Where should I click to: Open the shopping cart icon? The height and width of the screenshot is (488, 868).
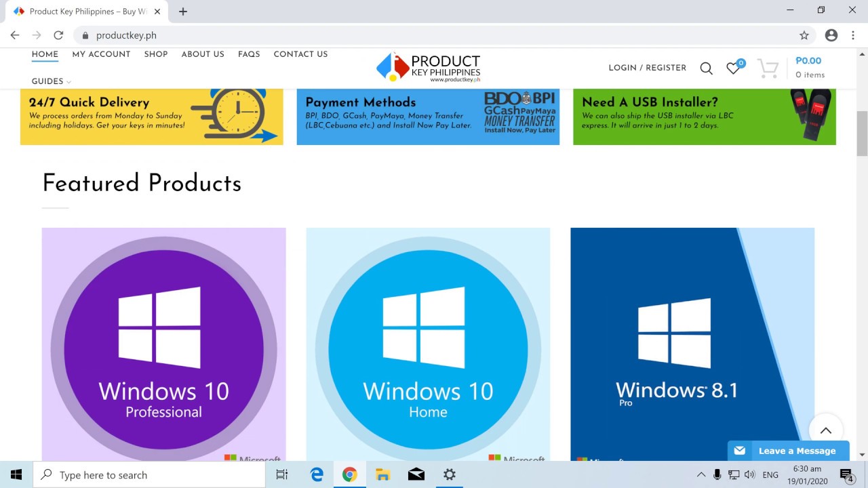(x=768, y=68)
